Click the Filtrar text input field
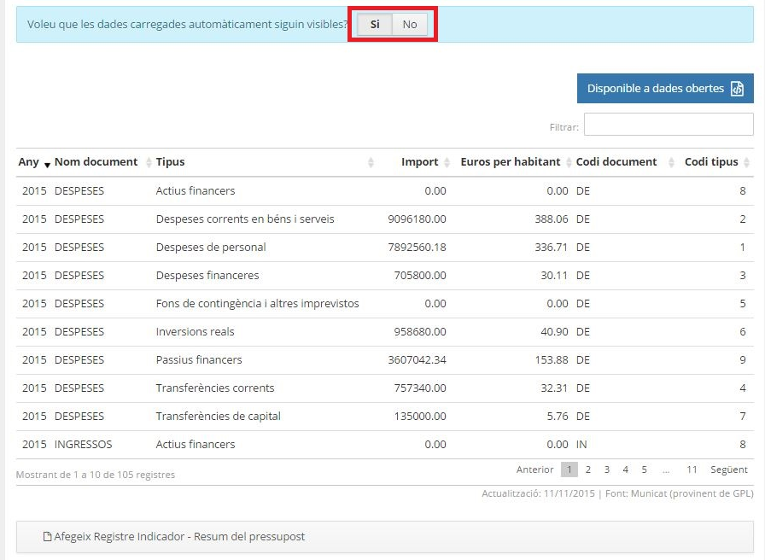The width and height of the screenshot is (765, 560). click(x=669, y=125)
